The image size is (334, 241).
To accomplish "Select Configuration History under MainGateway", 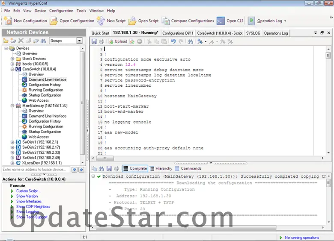I will 45,121.
